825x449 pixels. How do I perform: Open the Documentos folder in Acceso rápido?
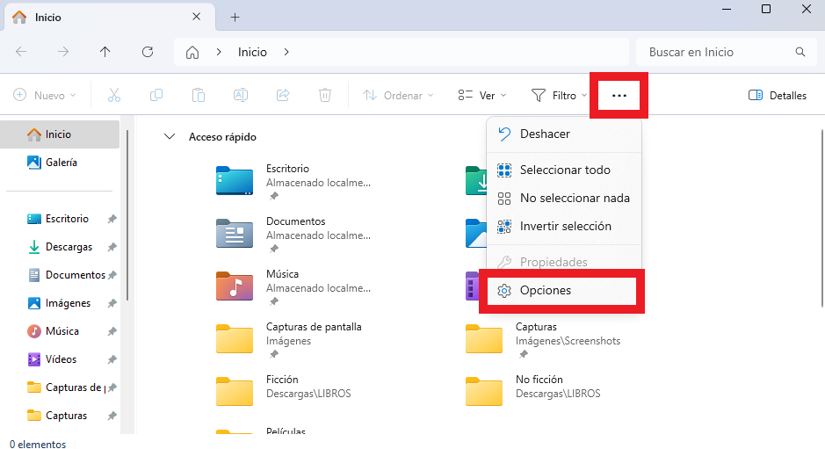point(235,234)
